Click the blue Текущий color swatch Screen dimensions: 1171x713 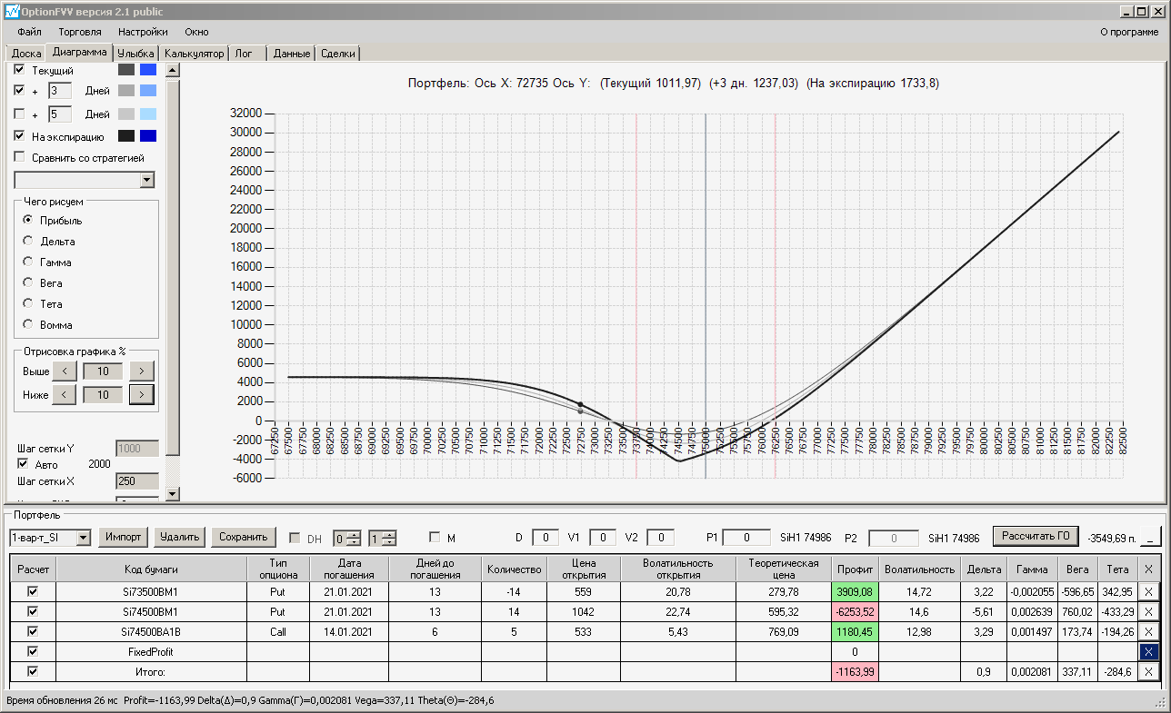147,70
